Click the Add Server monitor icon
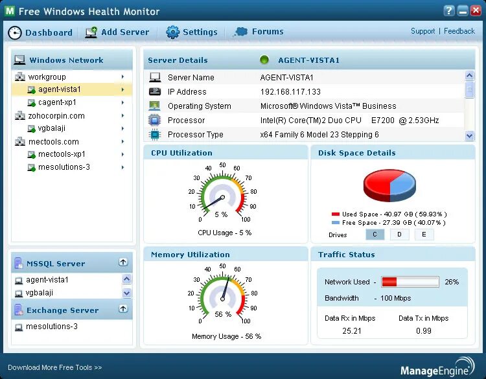 point(91,32)
